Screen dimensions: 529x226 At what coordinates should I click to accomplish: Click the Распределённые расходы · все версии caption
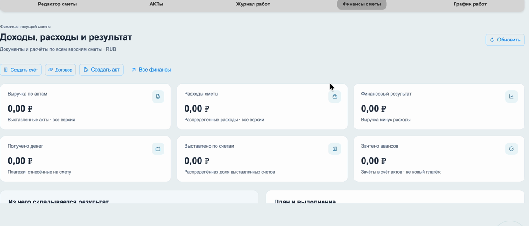(x=224, y=120)
